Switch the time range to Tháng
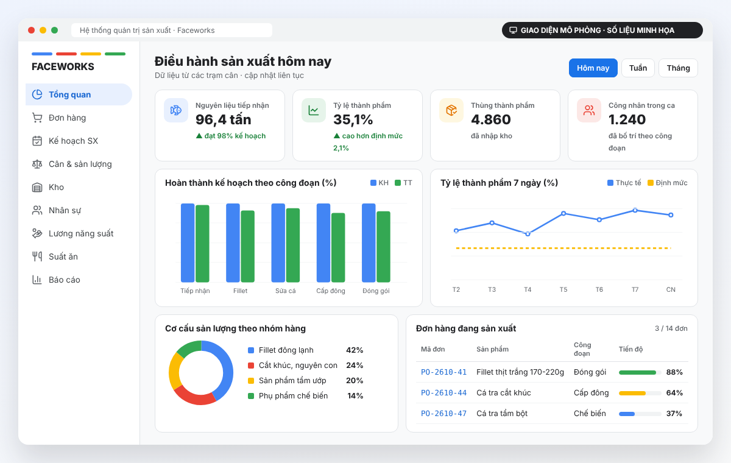The height and width of the screenshot is (463, 731). pyautogui.click(x=678, y=68)
